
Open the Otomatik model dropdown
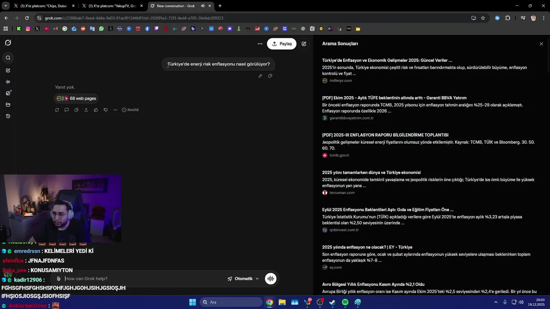(x=243, y=279)
